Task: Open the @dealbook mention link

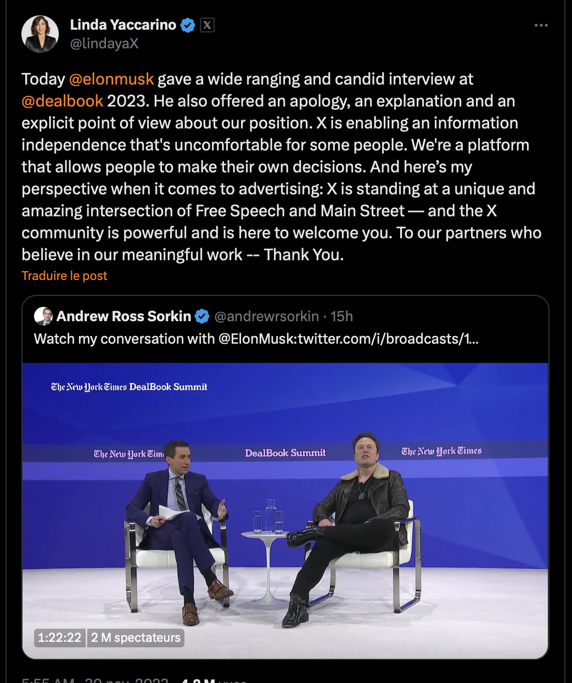Action: (62, 101)
